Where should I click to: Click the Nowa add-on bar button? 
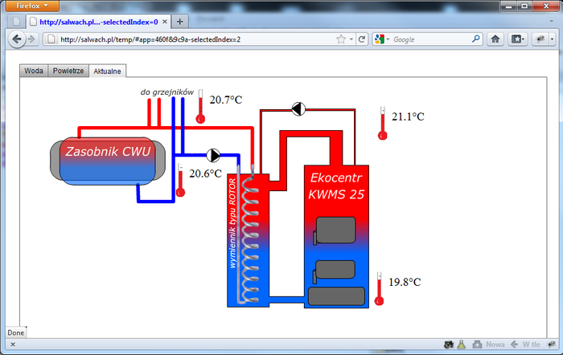489,345
